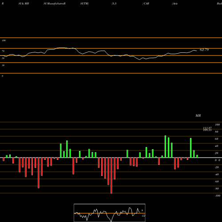Click the 'SI(TM)' header text
Image resolution: width=222 pixels, height=222 pixels.
[x=84, y=4]
